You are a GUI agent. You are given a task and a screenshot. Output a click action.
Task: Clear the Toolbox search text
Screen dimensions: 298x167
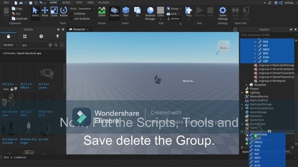click(x=50, y=45)
